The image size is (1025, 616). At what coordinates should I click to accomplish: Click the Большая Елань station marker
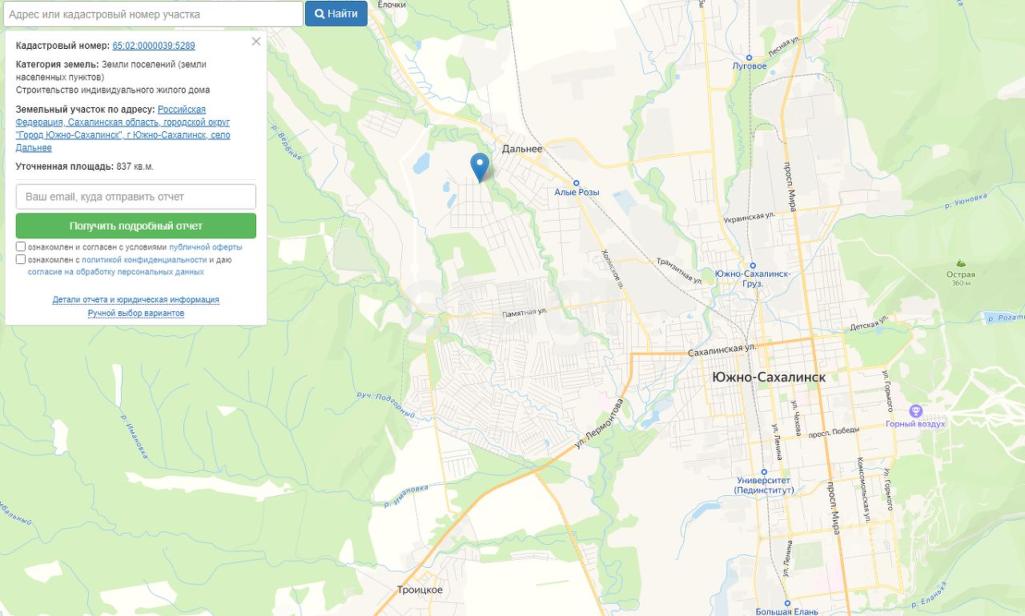(x=788, y=603)
